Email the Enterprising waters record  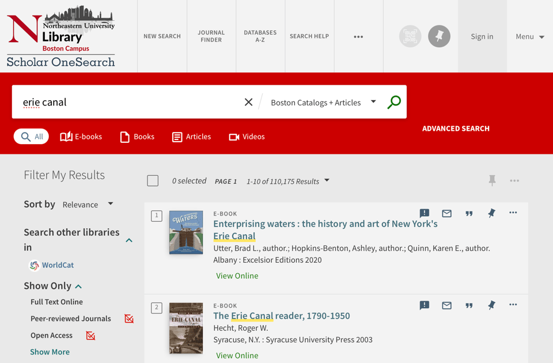pos(446,213)
